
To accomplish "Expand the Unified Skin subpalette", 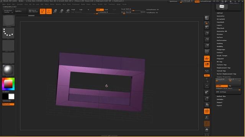I will tap(221, 96).
